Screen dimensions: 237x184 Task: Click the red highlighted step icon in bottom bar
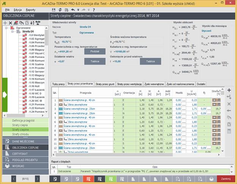point(89,179)
